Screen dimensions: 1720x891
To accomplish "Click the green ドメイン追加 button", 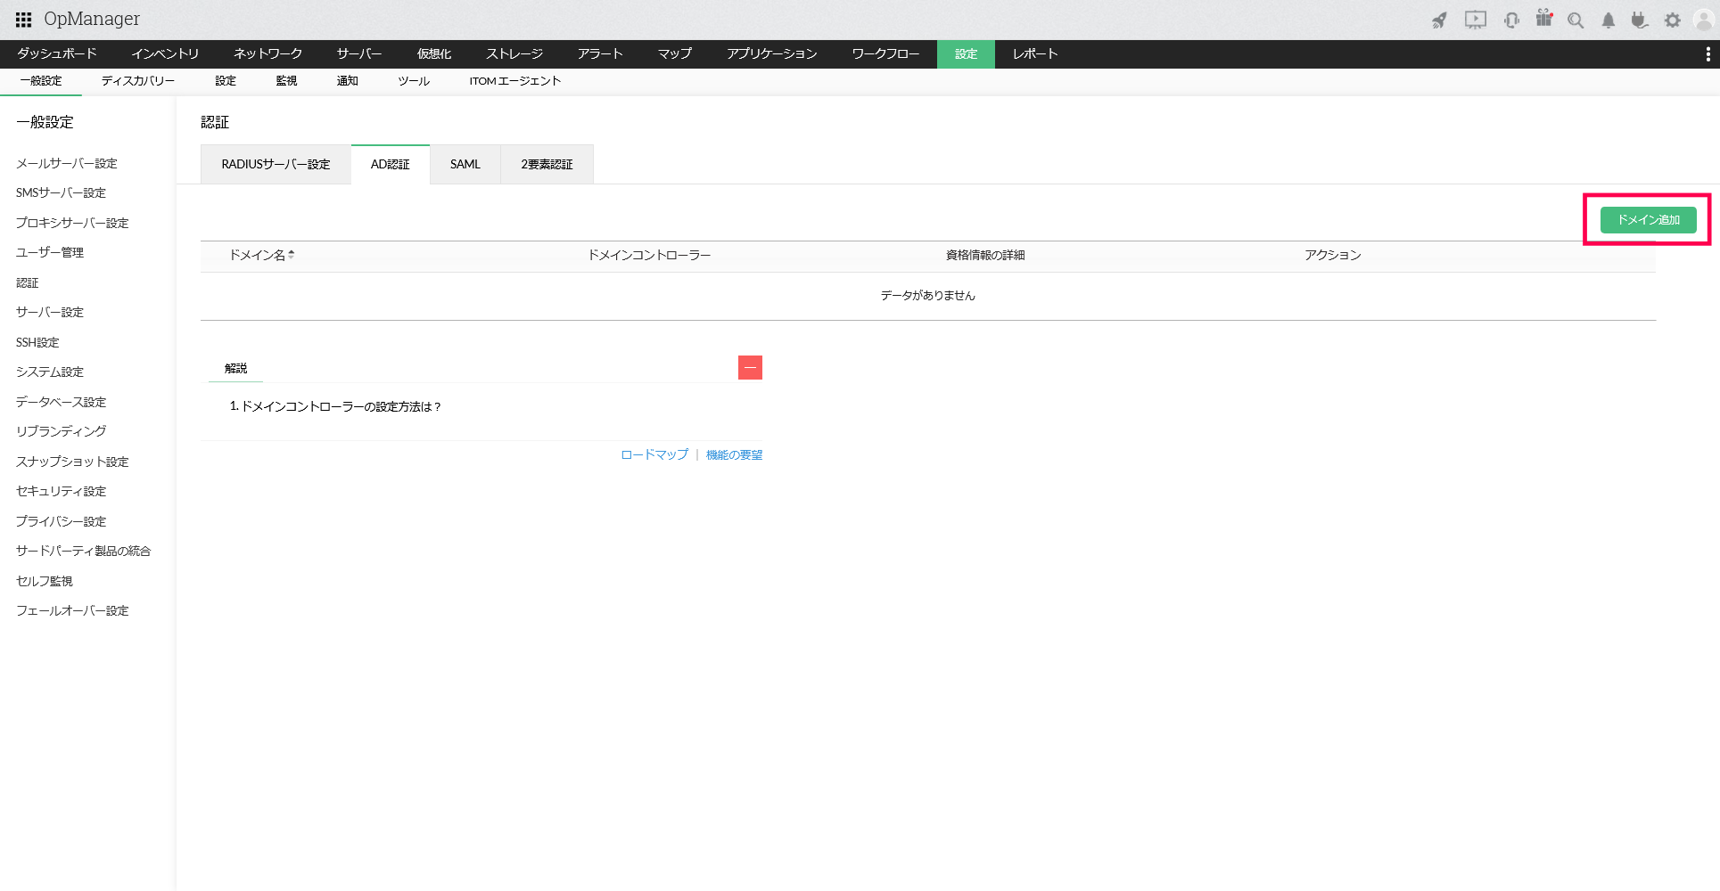I will click(x=1648, y=220).
